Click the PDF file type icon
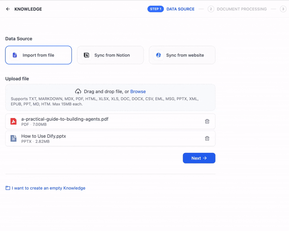Image resolution: width=289 pixels, height=231 pixels. tap(13, 121)
